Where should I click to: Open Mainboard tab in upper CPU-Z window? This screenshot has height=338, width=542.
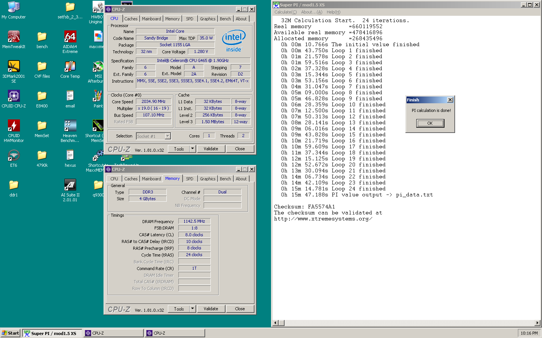(151, 19)
